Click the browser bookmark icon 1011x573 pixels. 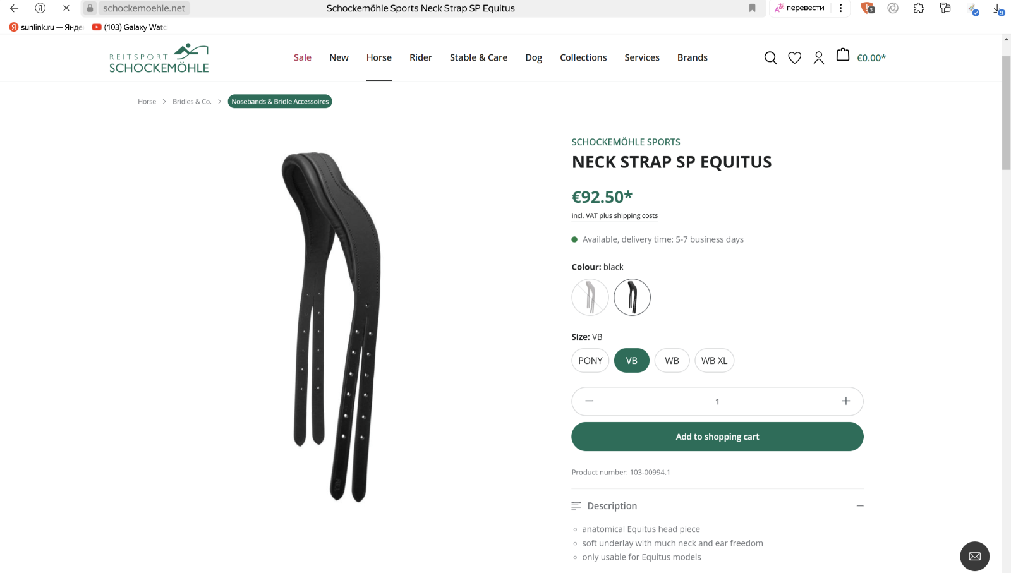(x=752, y=8)
